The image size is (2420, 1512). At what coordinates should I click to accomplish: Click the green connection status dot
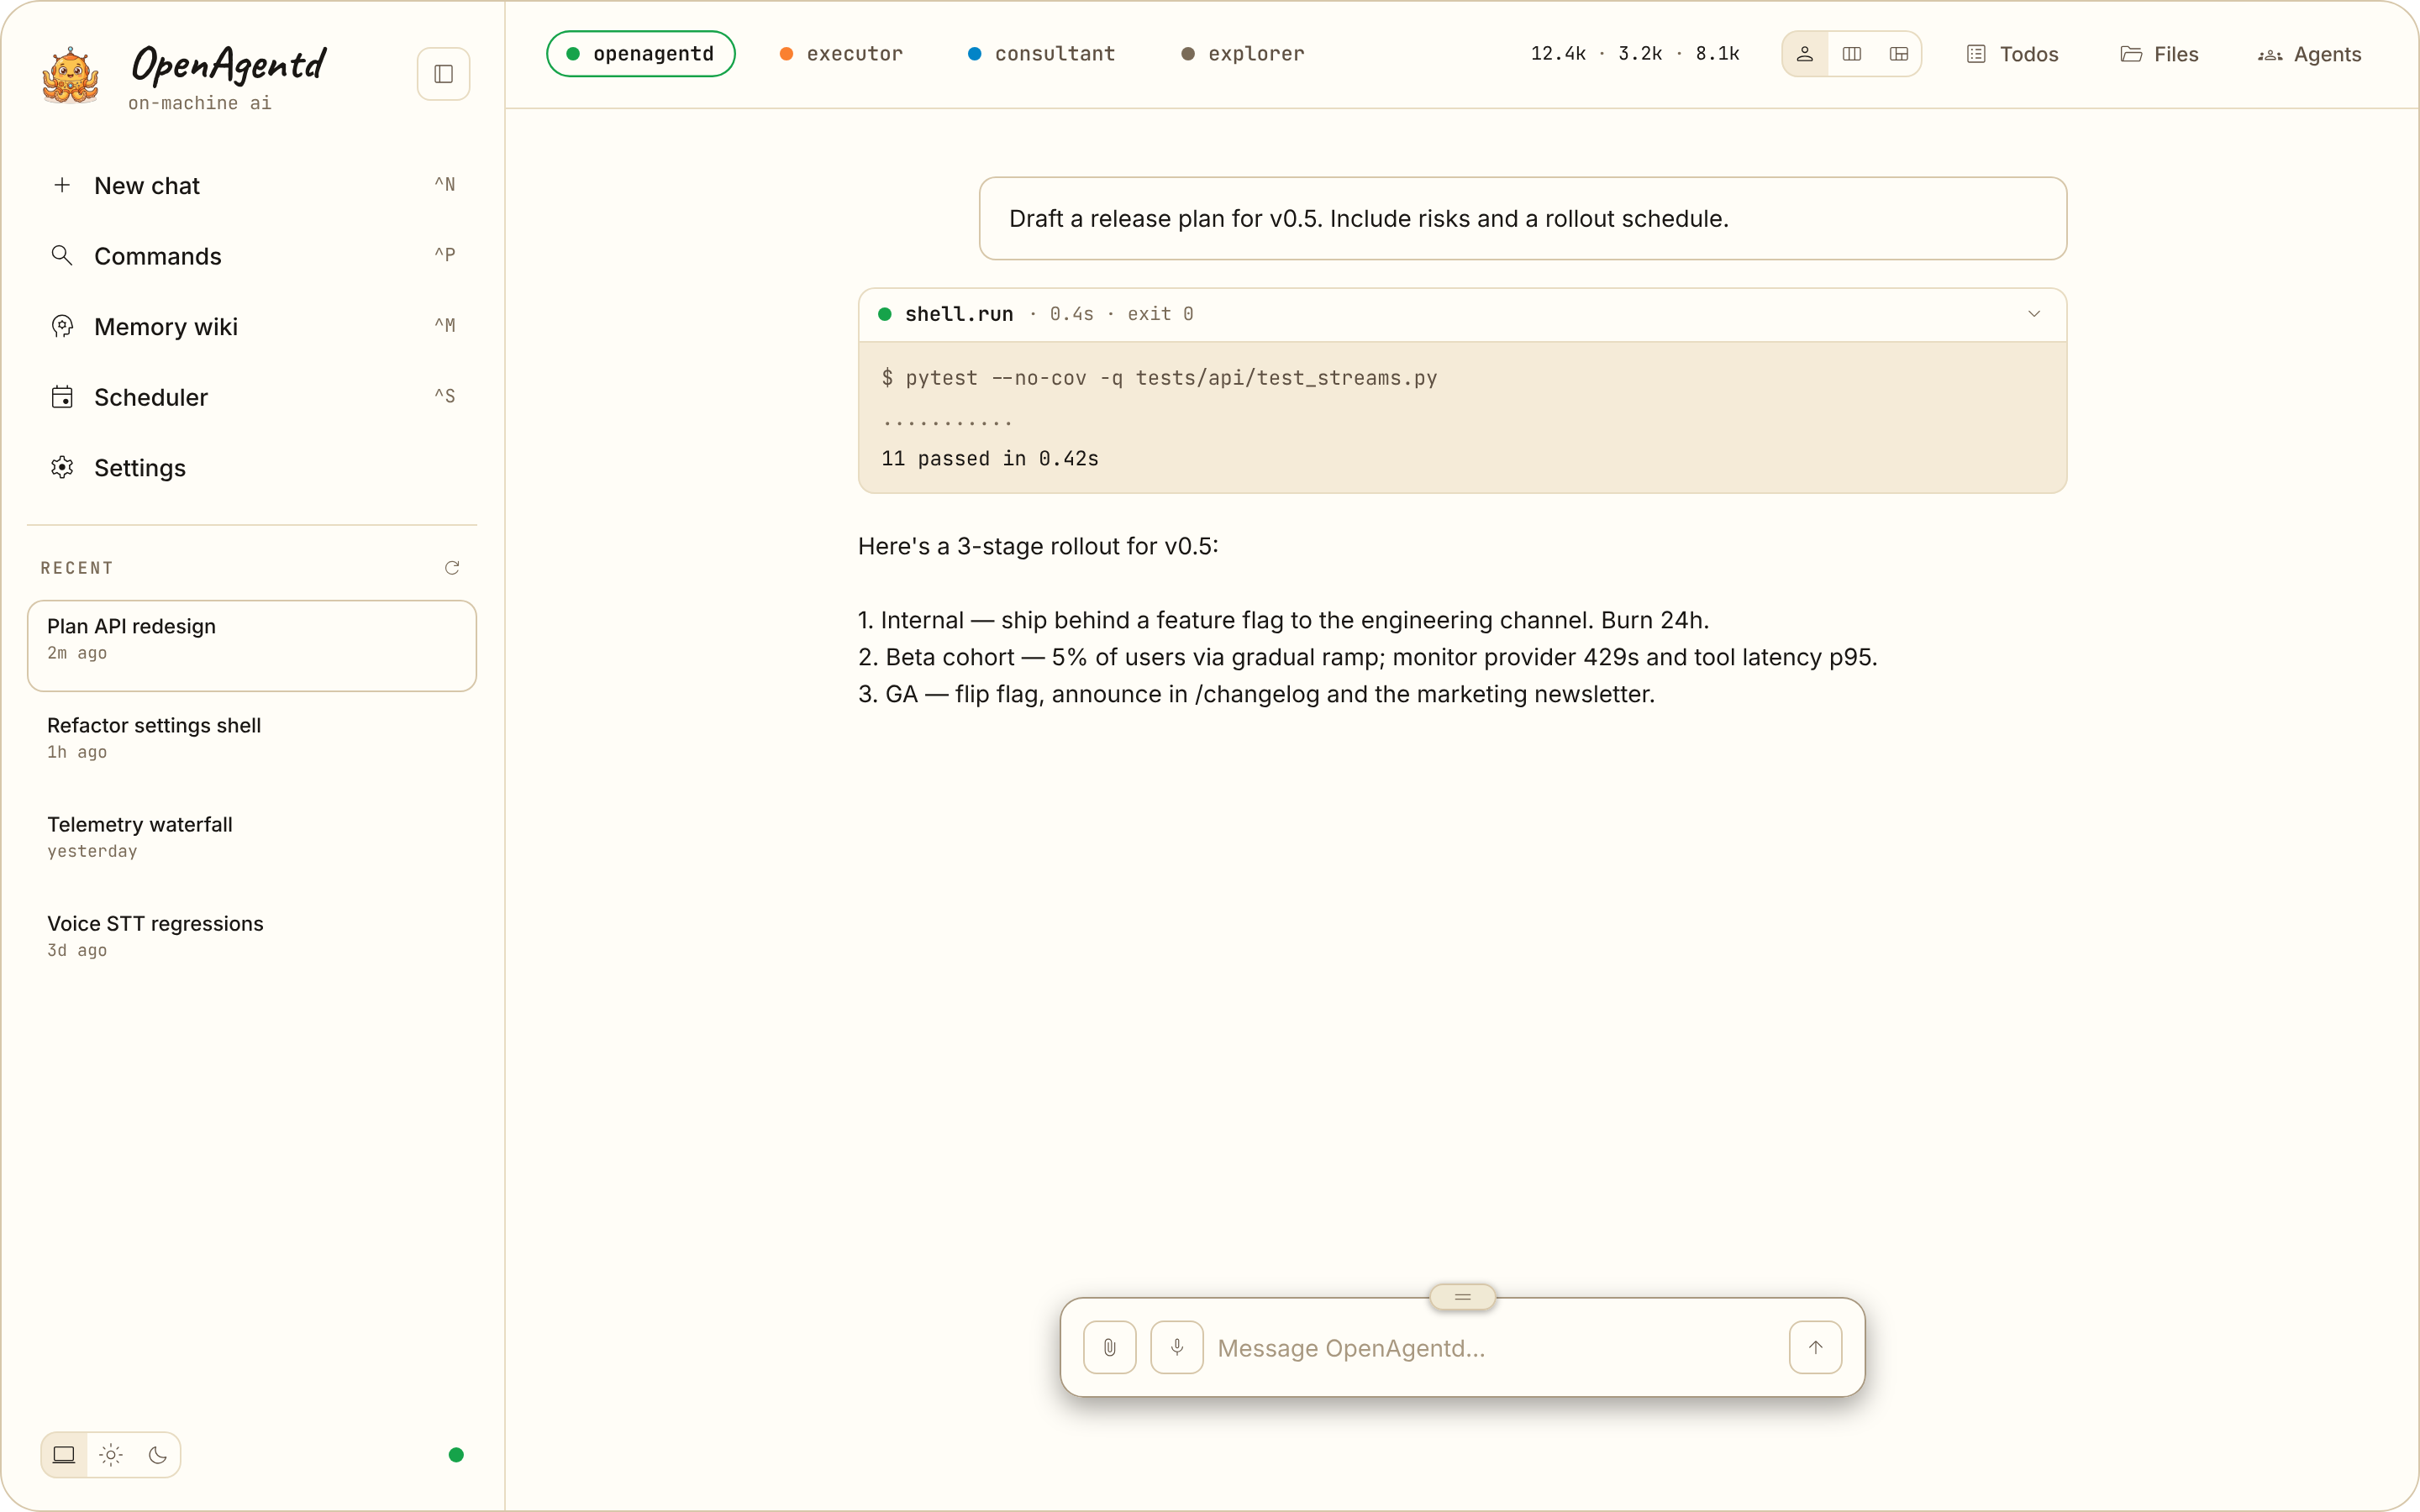pyautogui.click(x=456, y=1455)
